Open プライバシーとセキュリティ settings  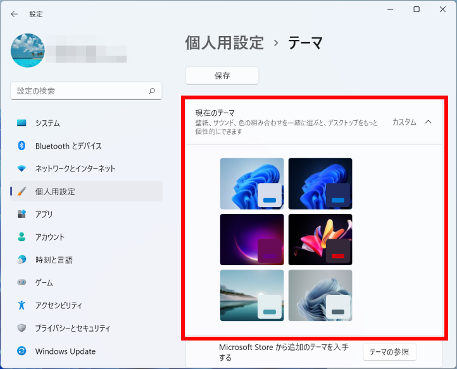pyautogui.click(x=86, y=328)
